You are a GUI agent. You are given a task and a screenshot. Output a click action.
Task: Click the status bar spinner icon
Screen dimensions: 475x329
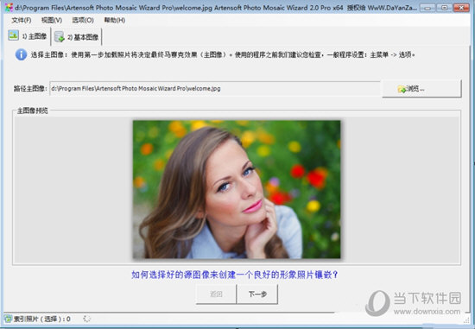(x=87, y=319)
